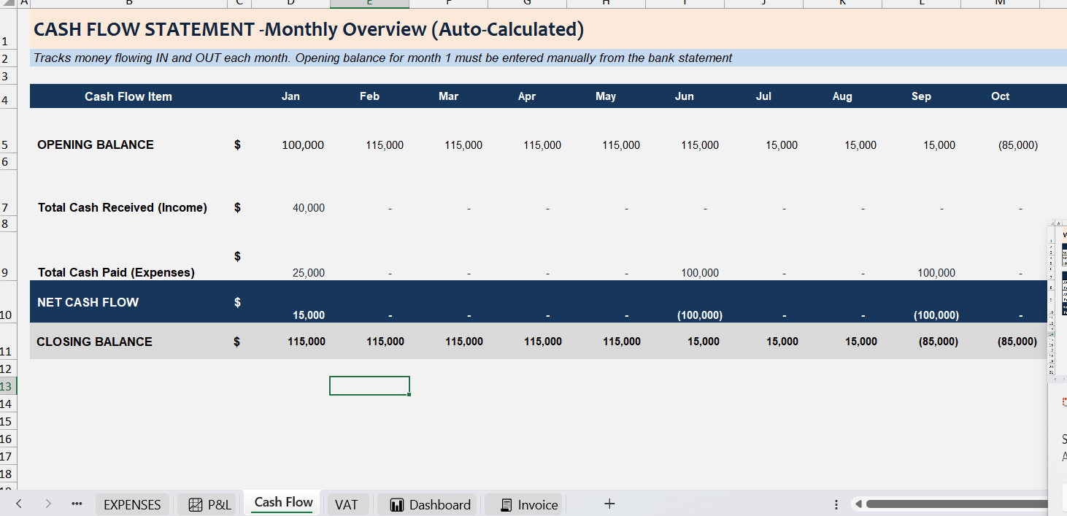Viewport: 1067px width, 516px height.
Task: Select the highlighted column E header
Action: pyautogui.click(x=369, y=4)
